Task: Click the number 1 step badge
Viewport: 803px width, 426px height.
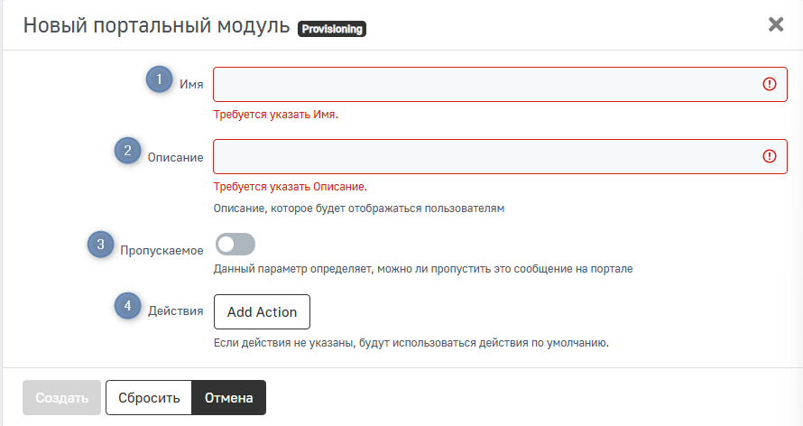Action: tap(160, 79)
